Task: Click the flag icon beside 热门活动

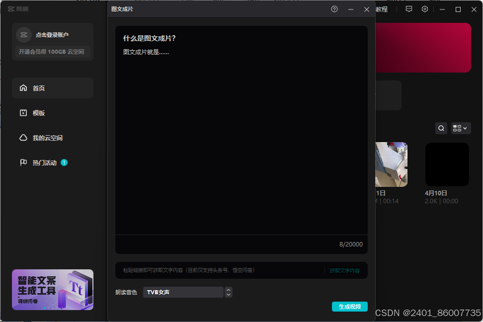Action: pos(23,162)
